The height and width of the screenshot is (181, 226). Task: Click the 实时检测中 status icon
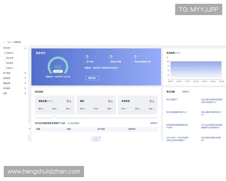[x=69, y=123]
